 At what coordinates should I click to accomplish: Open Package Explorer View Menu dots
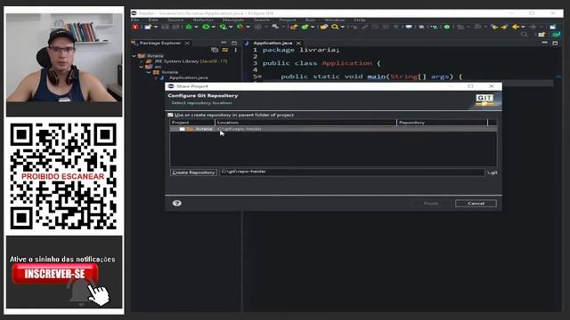[x=235, y=50]
